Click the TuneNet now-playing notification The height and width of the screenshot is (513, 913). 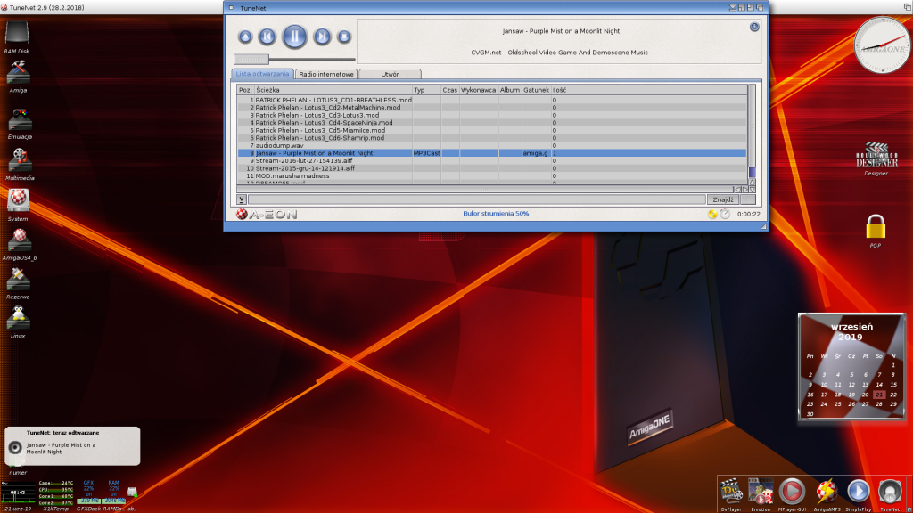72,446
